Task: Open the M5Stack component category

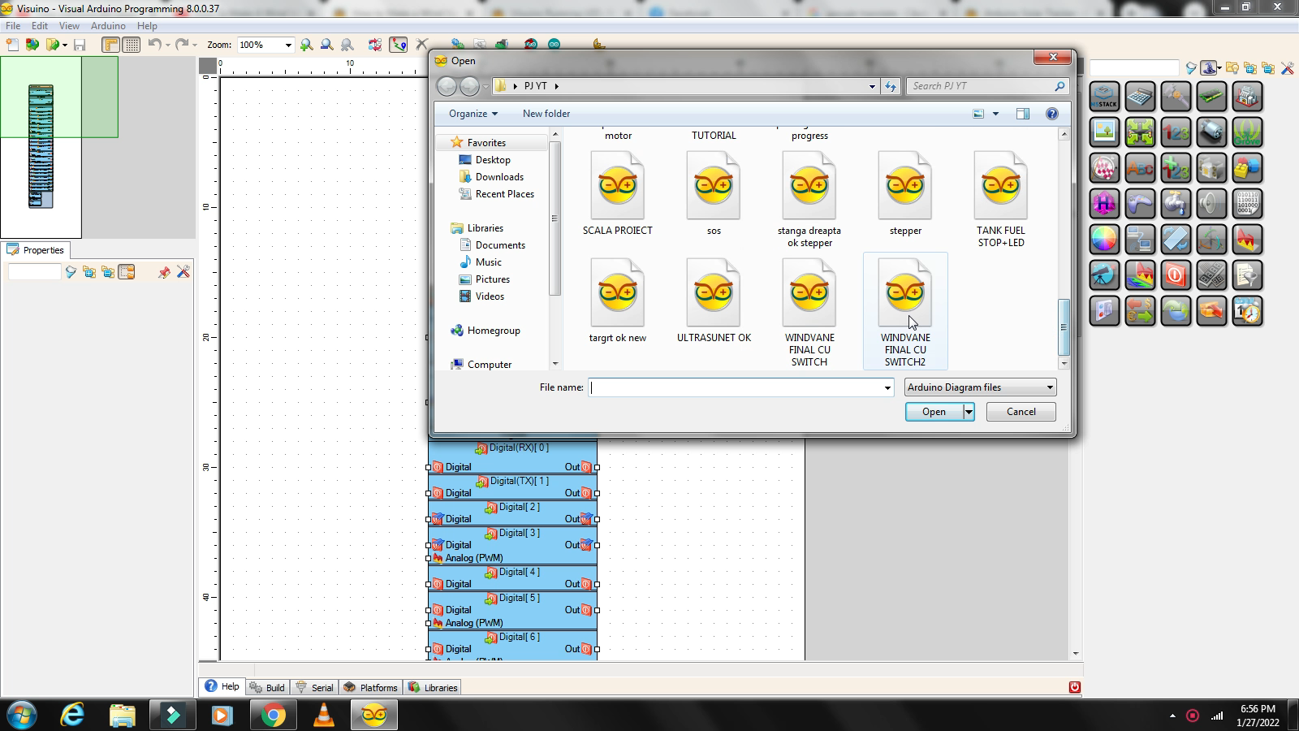Action: coord(1104,97)
